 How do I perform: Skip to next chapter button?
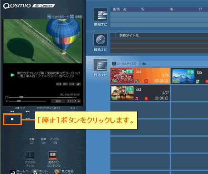click(x=28, y=111)
